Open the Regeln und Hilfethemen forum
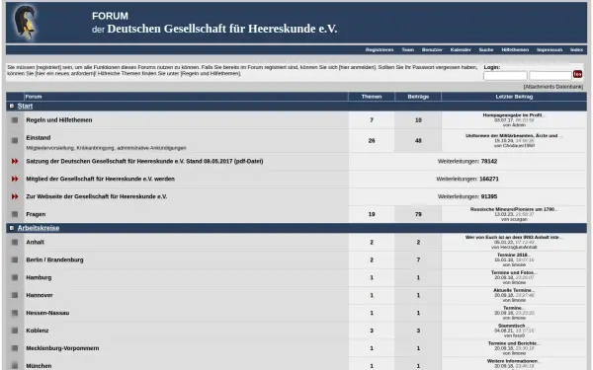This screenshot has width=593, height=370. (59, 120)
